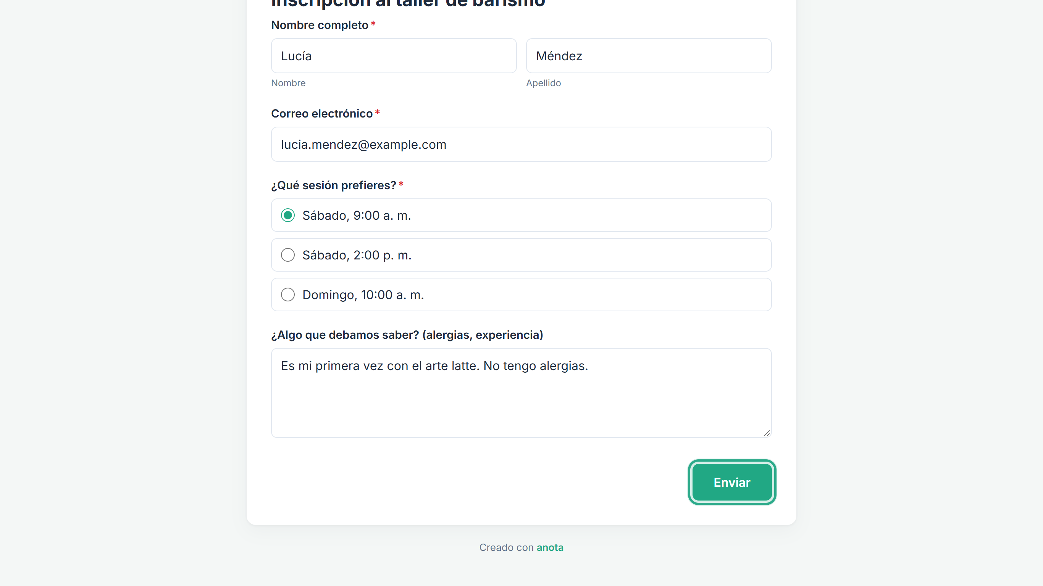Click the 'Apellido' sublabel under last-name field

(x=543, y=83)
